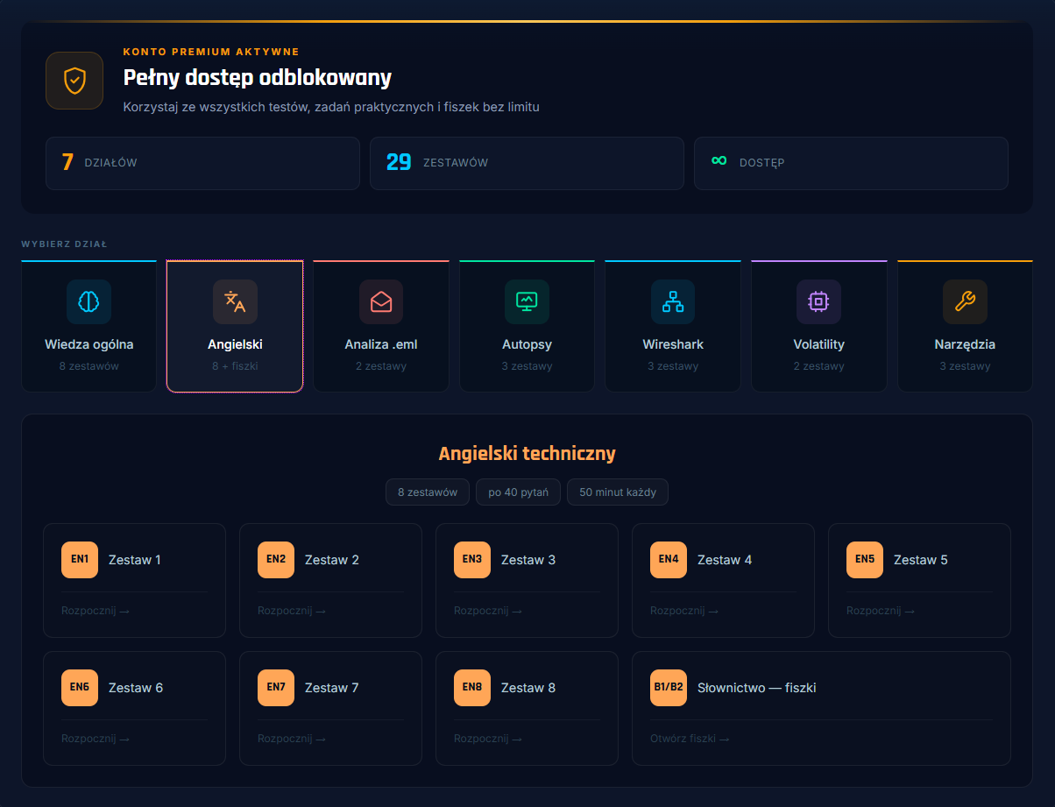The height and width of the screenshot is (807, 1055).
Task: Switch to the Autopsy section
Action: [x=527, y=326]
